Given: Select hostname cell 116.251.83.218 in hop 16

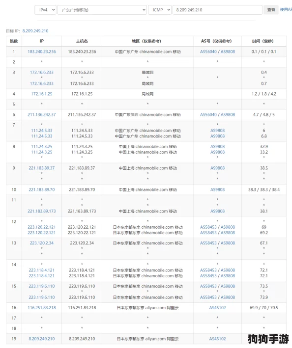Looking at the screenshot, I should click(82, 308).
